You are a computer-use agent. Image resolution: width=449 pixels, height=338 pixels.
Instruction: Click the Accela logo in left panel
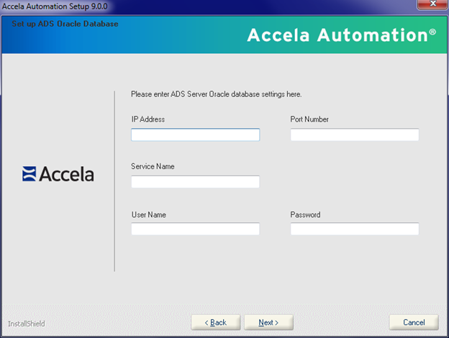click(58, 174)
